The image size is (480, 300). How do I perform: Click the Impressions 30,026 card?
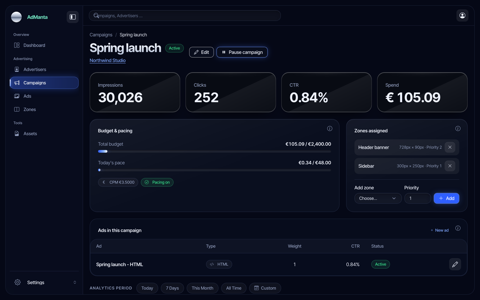coord(135,92)
